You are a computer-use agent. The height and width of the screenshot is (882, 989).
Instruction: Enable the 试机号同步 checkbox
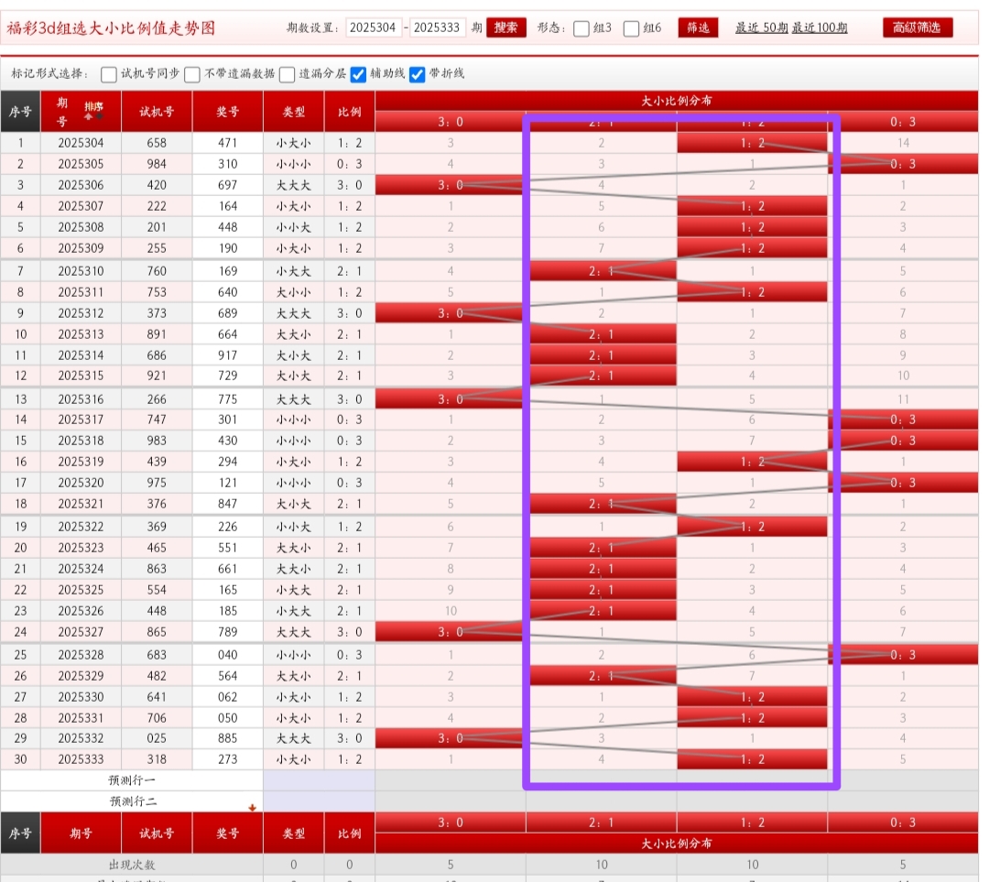click(109, 74)
